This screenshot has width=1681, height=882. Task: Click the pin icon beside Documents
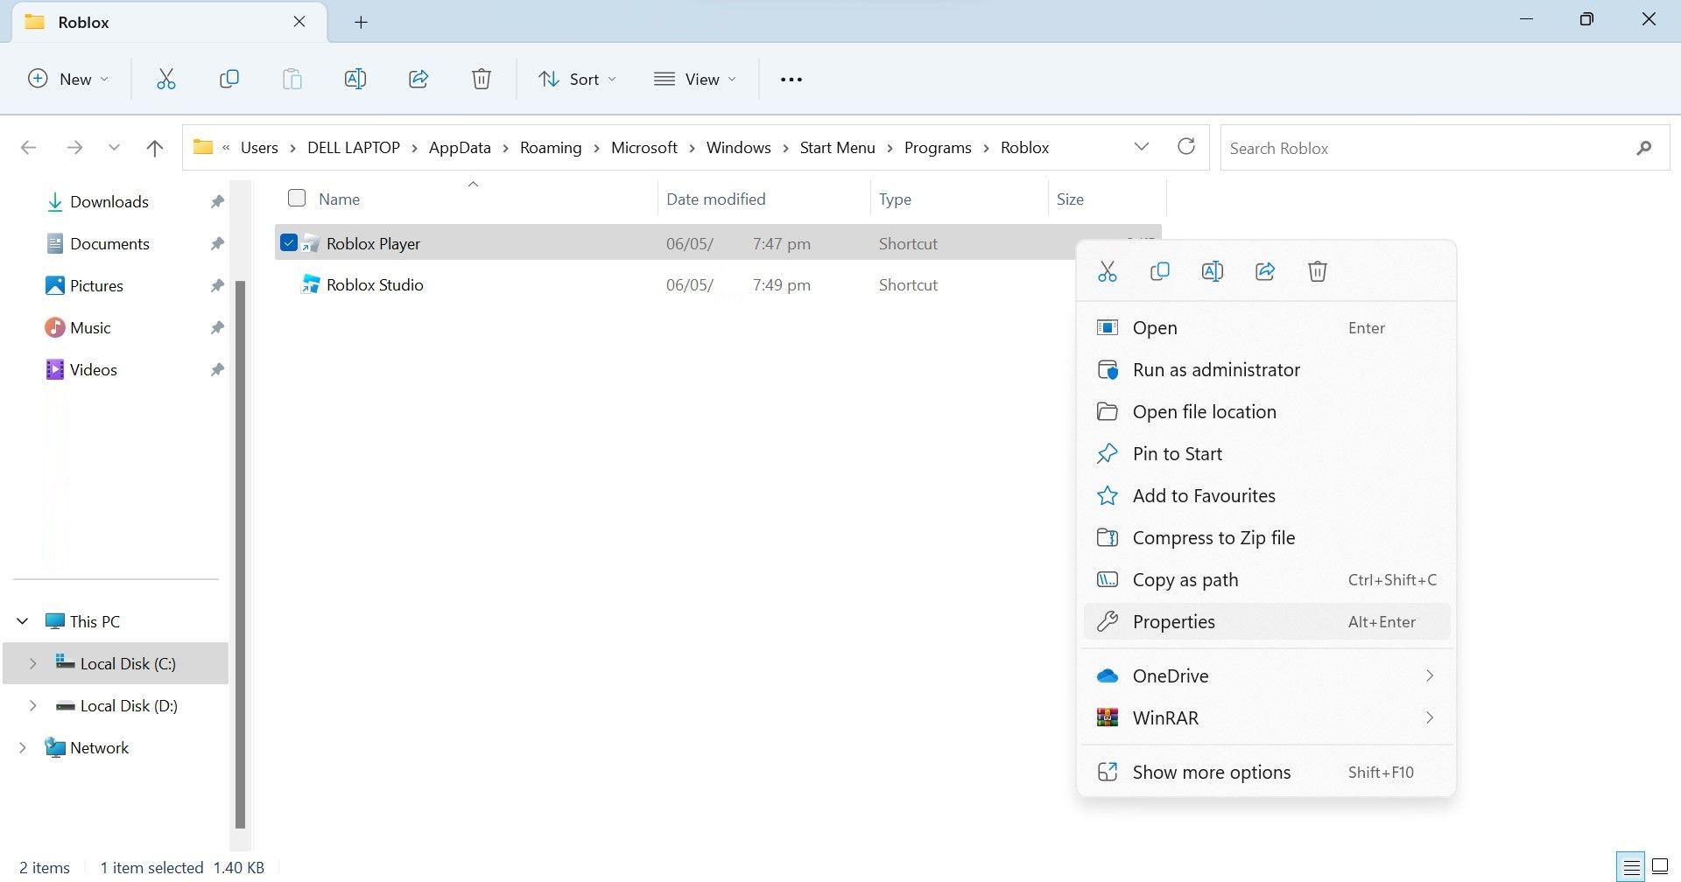(x=217, y=244)
